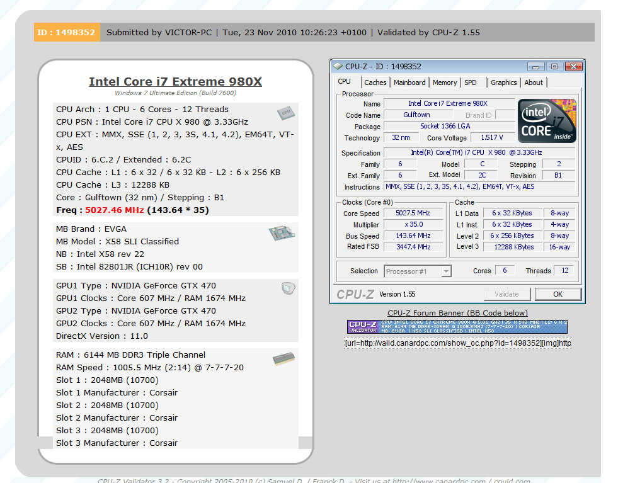Open the About tab
This screenshot has height=483, width=635.
(x=534, y=82)
